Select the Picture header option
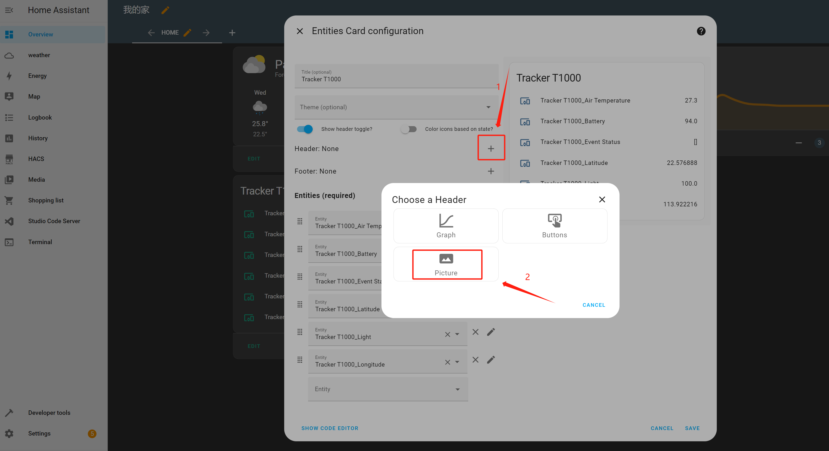This screenshot has width=829, height=451. point(446,264)
